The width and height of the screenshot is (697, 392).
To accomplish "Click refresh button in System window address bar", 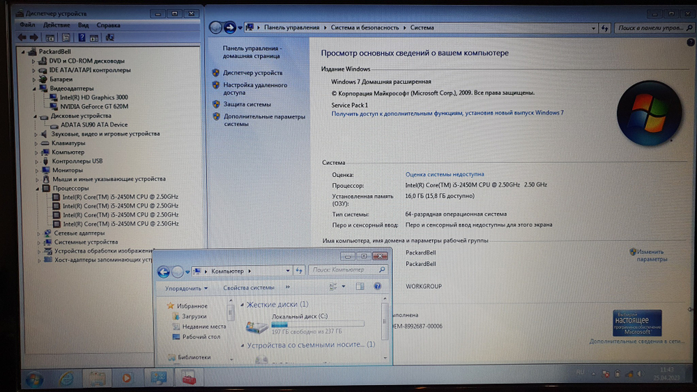I will coord(604,28).
